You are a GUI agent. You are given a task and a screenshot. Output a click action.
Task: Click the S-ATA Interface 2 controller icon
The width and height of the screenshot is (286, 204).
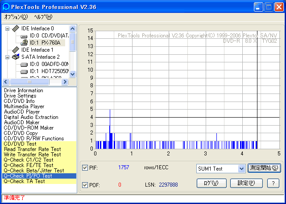click(x=16, y=57)
